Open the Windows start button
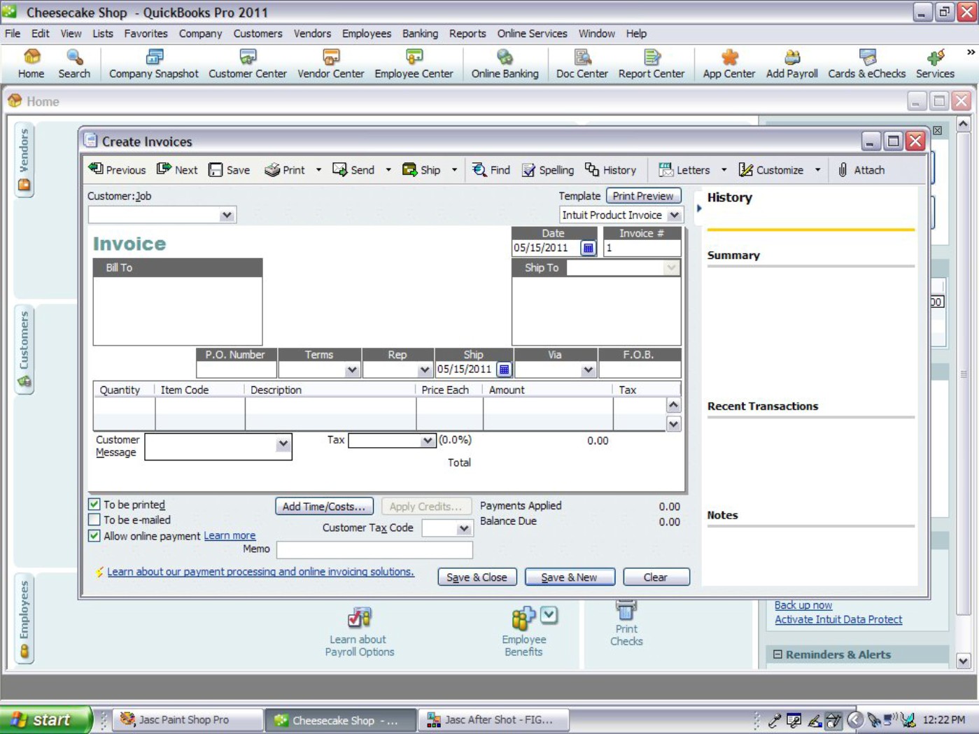This screenshot has height=734, width=979. point(45,719)
